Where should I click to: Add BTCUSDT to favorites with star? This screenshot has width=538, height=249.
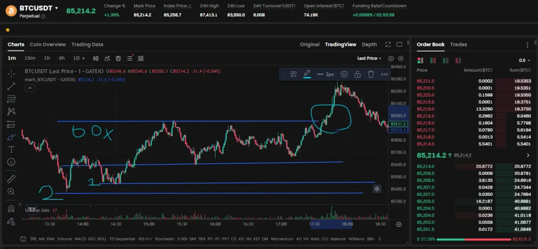(8, 30)
